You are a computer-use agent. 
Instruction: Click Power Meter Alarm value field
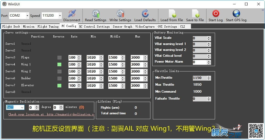point(200,62)
